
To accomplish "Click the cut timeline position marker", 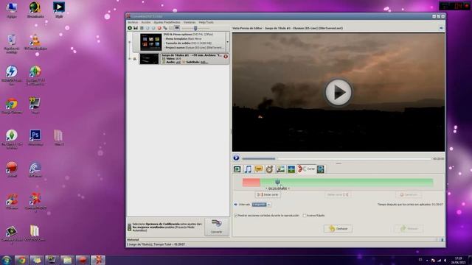I will pyautogui.click(x=277, y=182).
